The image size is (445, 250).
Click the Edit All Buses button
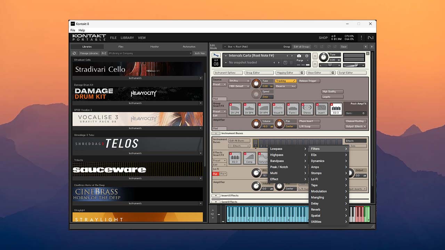click(239, 141)
